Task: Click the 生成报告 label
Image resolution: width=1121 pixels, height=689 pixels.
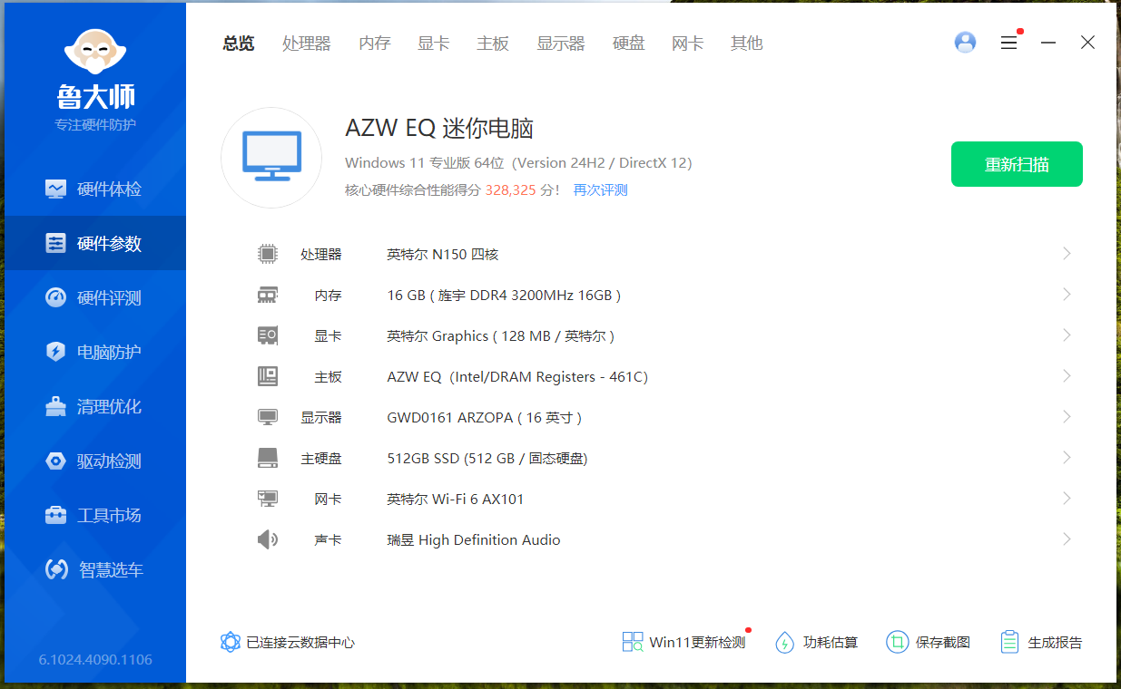Action: coord(1056,642)
